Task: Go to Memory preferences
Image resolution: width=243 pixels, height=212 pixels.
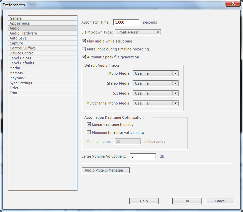Action: point(43,73)
